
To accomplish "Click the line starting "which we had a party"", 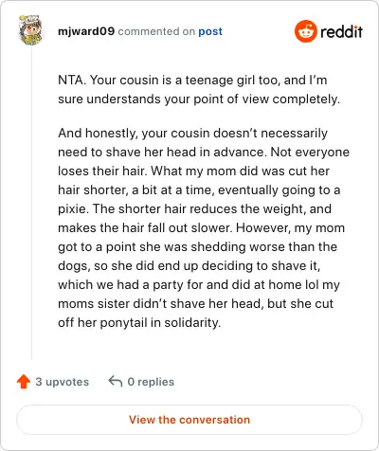I will (x=199, y=285).
